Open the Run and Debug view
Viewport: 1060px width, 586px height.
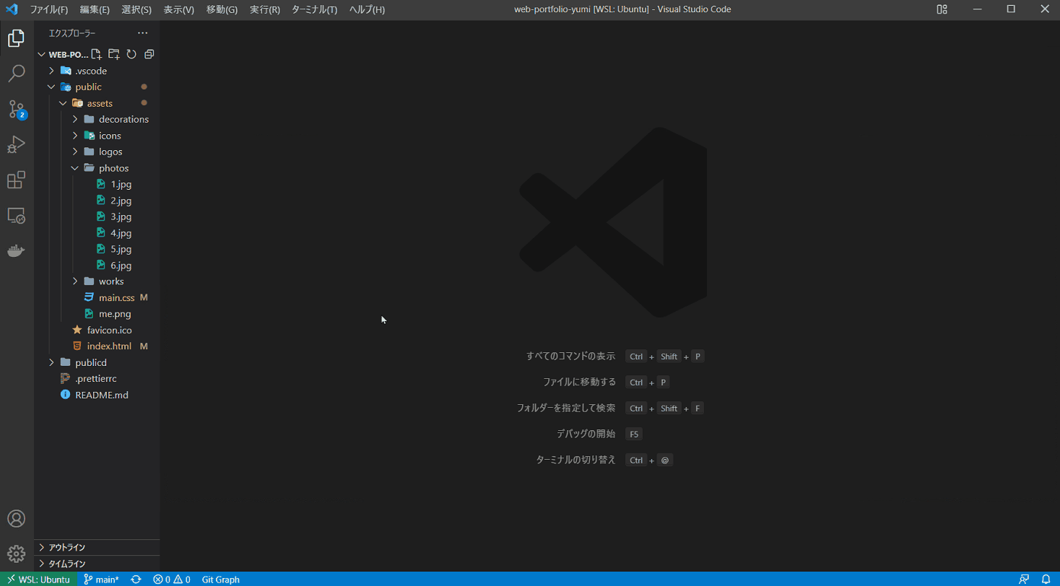tap(17, 144)
